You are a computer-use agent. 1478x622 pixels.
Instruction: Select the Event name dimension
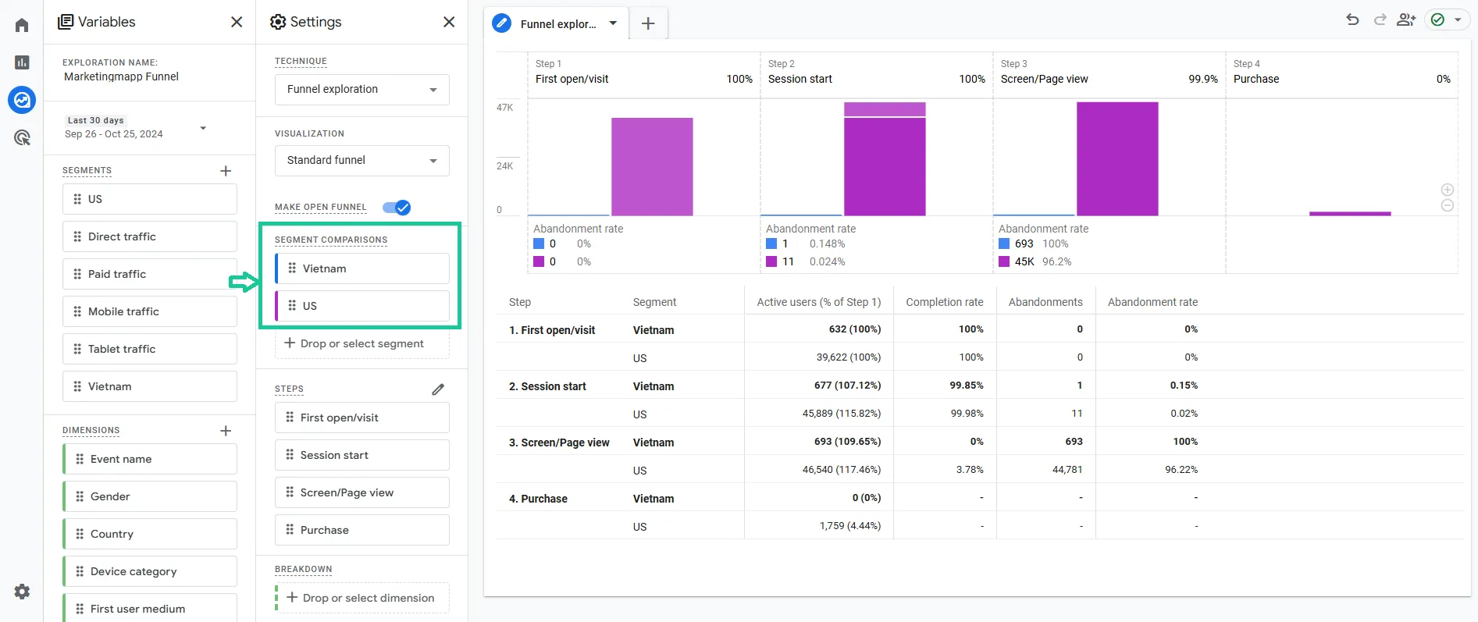click(x=150, y=459)
